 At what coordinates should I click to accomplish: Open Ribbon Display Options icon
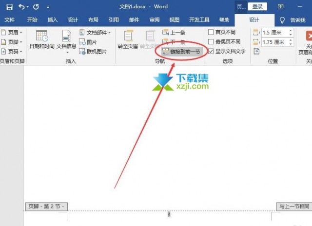coord(281,6)
